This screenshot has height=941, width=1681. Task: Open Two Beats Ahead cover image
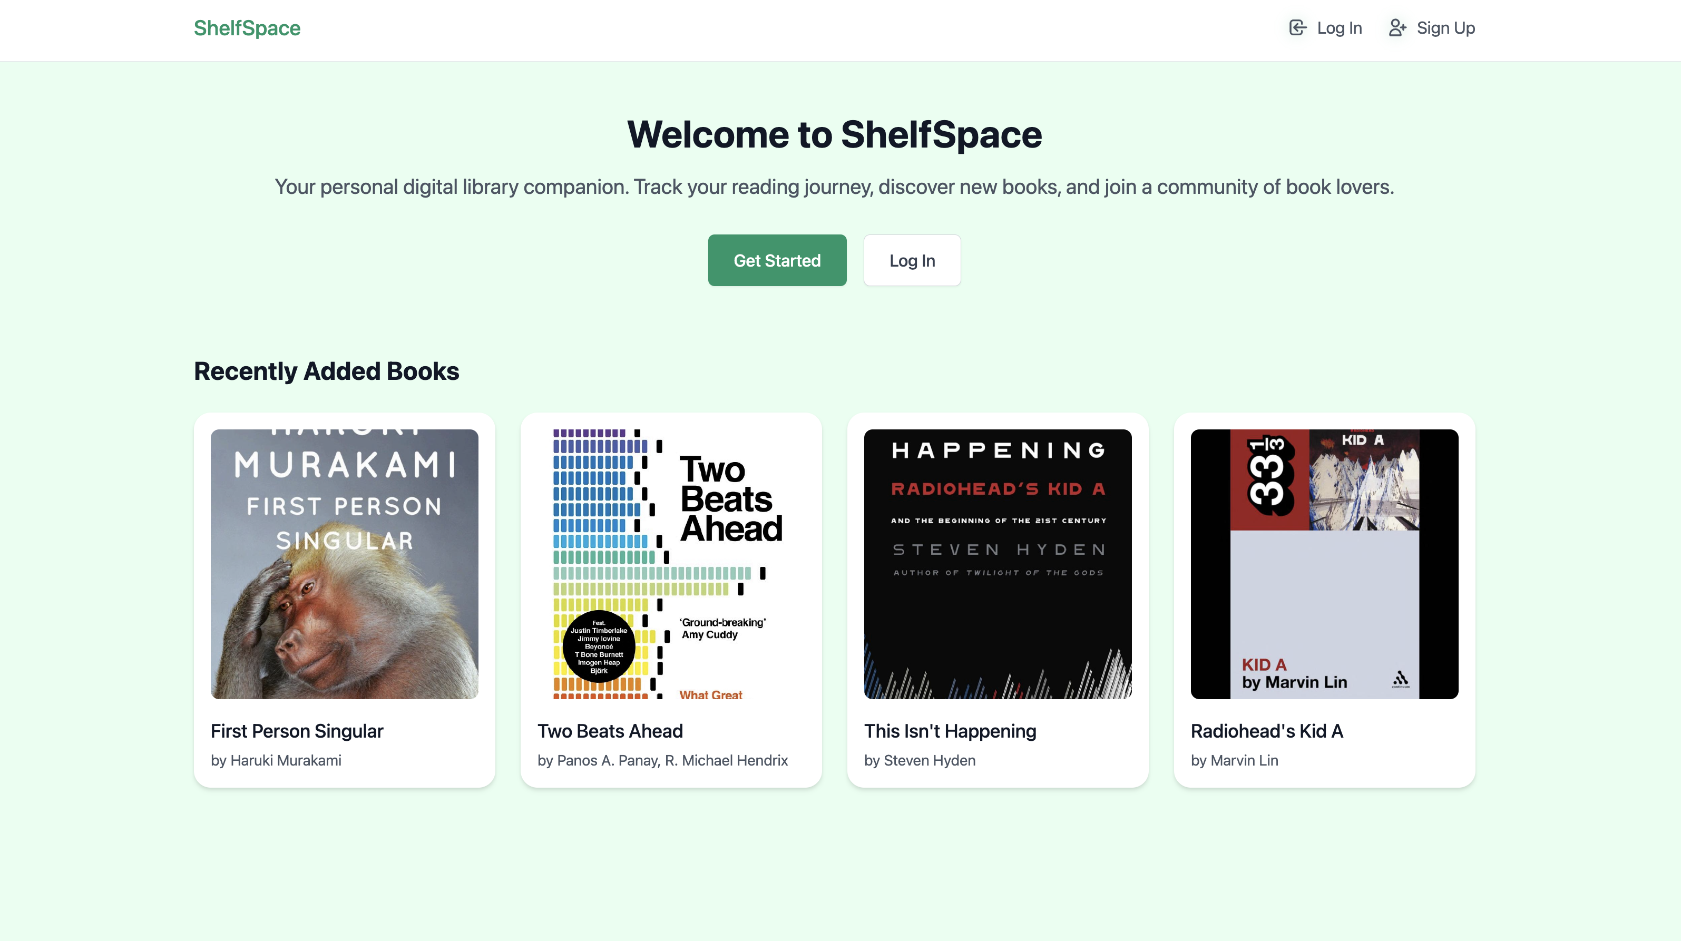[670, 564]
